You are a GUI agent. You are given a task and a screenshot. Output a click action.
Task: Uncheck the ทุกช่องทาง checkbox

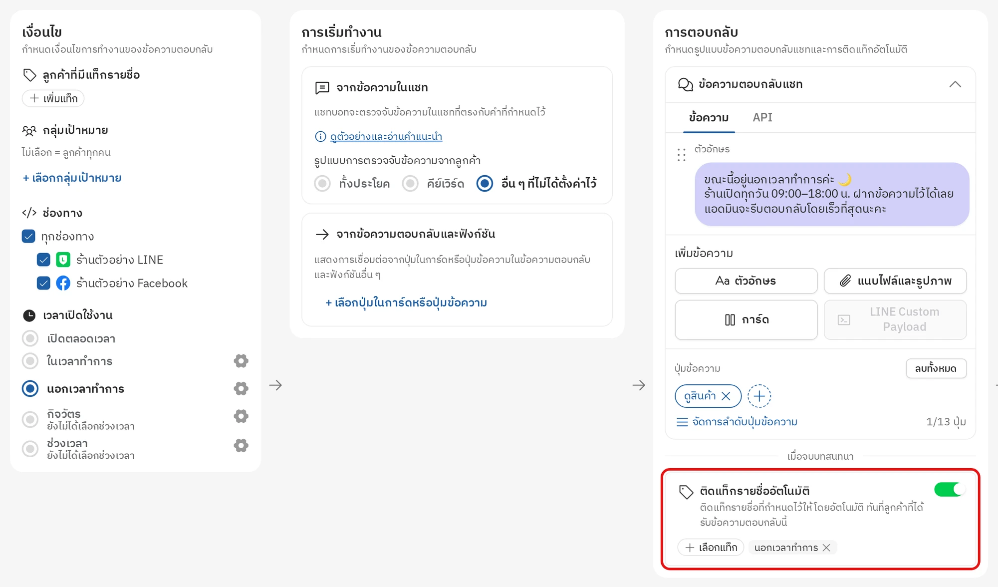point(28,236)
